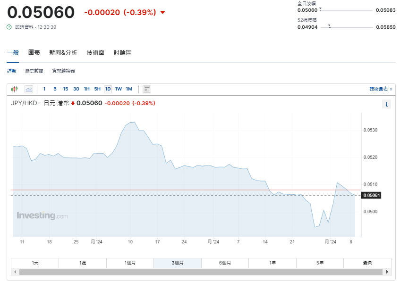Click the scrollbar left arrow
The height and width of the screenshot is (281, 400).
click(15, 272)
